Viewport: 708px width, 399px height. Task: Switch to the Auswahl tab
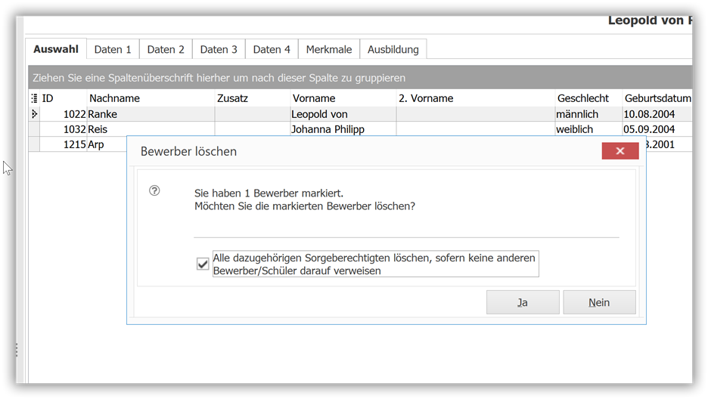click(x=56, y=49)
